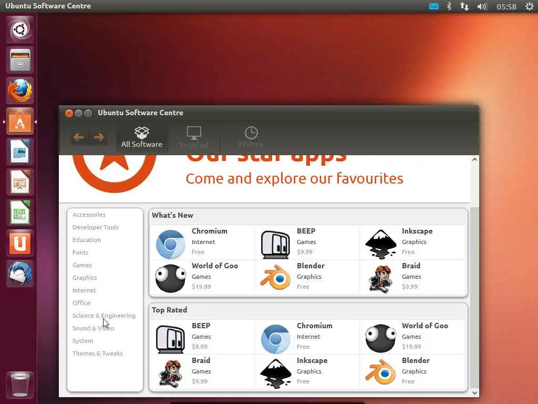Go forward with the right arrow button
The width and height of the screenshot is (538, 404).
[x=98, y=137]
